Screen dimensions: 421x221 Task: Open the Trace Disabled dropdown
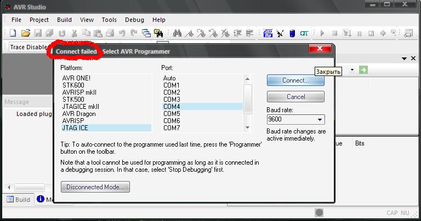pos(29,47)
